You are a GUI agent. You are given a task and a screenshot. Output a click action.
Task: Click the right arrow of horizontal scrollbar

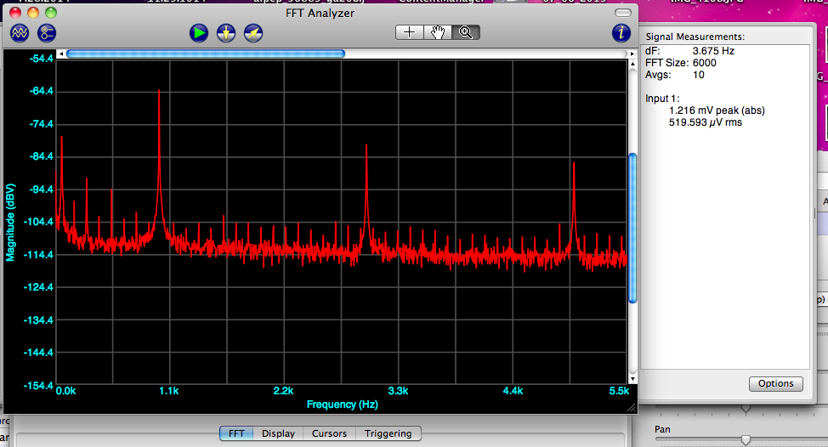[x=632, y=54]
